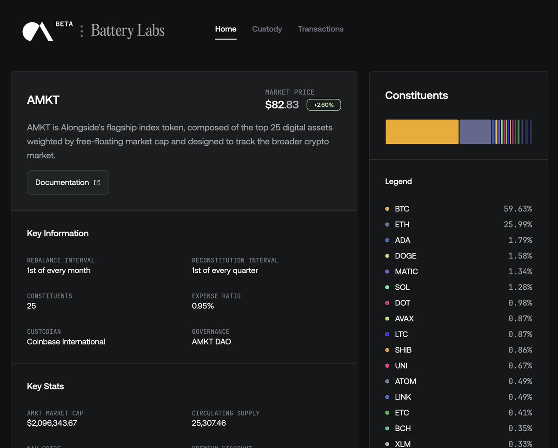The image size is (558, 448).
Task: Click the $2,096,343.67 market cap value
Action: [52, 423]
